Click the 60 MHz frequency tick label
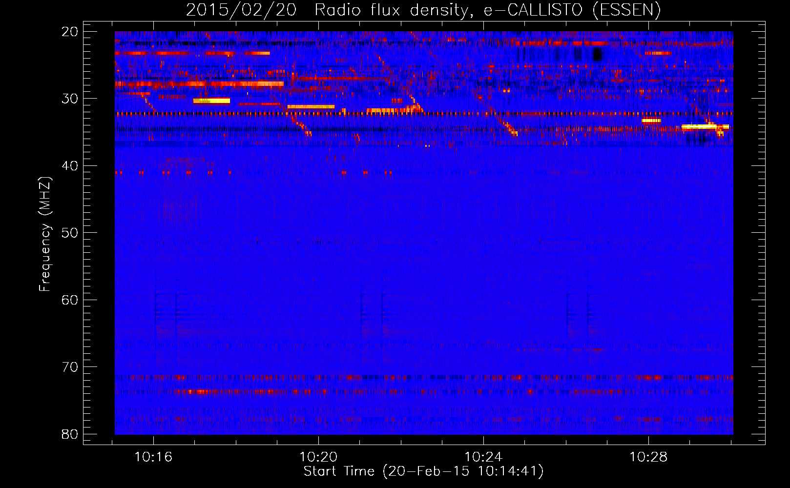The image size is (790, 488). [70, 300]
